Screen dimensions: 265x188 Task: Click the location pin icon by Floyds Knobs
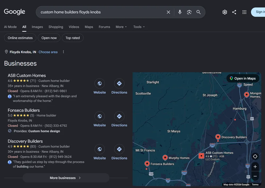coord(6,52)
